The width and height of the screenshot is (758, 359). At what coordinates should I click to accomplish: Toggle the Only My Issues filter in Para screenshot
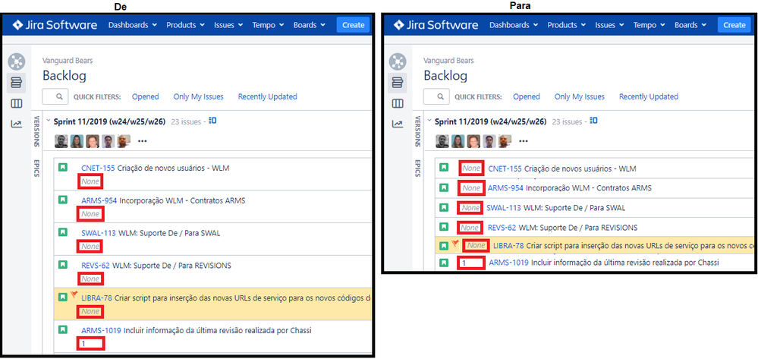tap(580, 96)
